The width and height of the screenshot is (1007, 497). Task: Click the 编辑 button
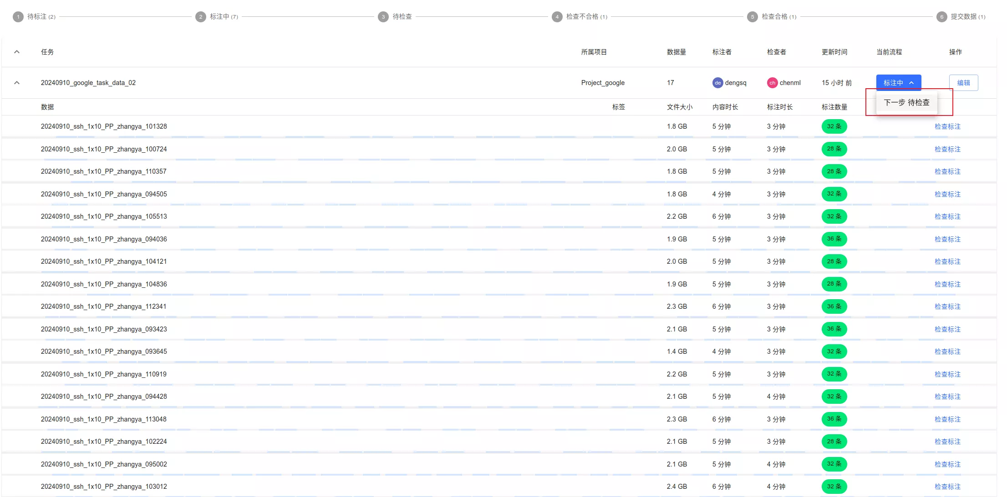click(963, 83)
